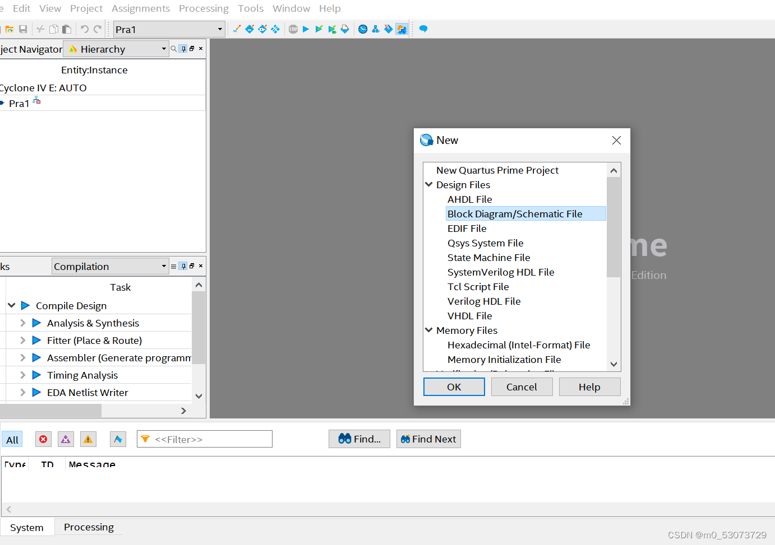Open the Assignments menu

coord(141,8)
